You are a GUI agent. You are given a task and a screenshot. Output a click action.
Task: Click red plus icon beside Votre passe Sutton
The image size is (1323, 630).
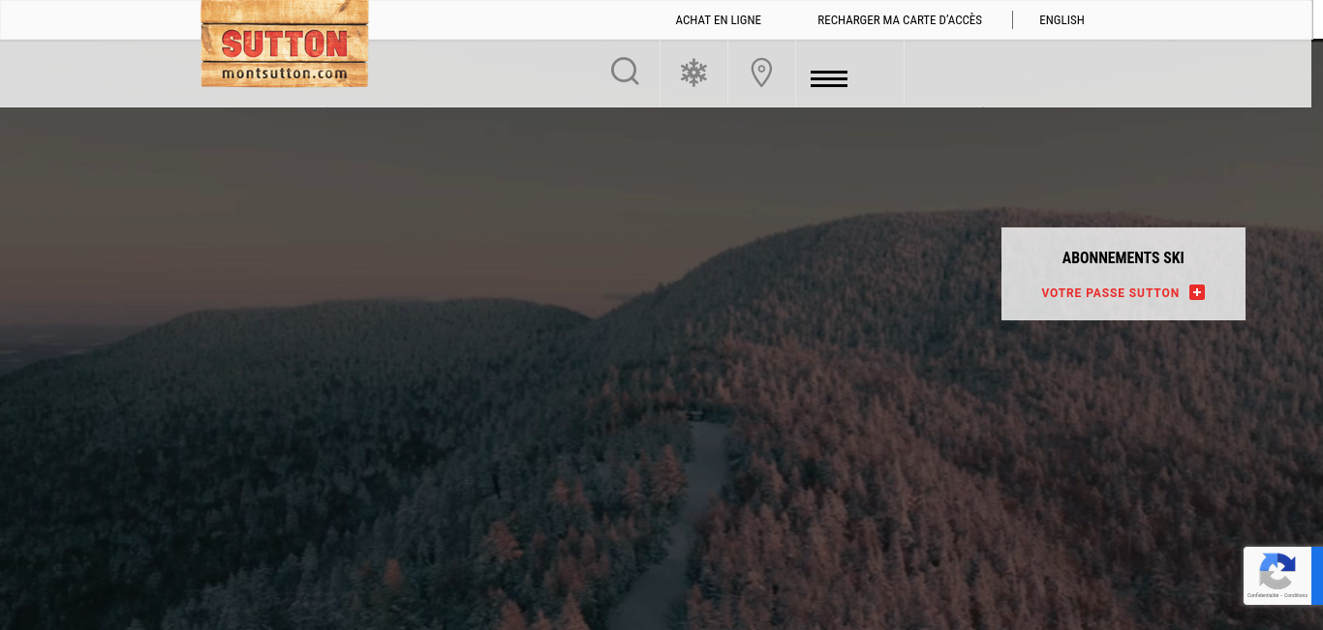pyautogui.click(x=1197, y=292)
